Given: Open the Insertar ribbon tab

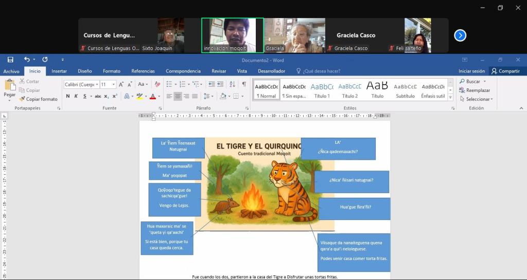Looking at the screenshot, I should click(x=59, y=71).
